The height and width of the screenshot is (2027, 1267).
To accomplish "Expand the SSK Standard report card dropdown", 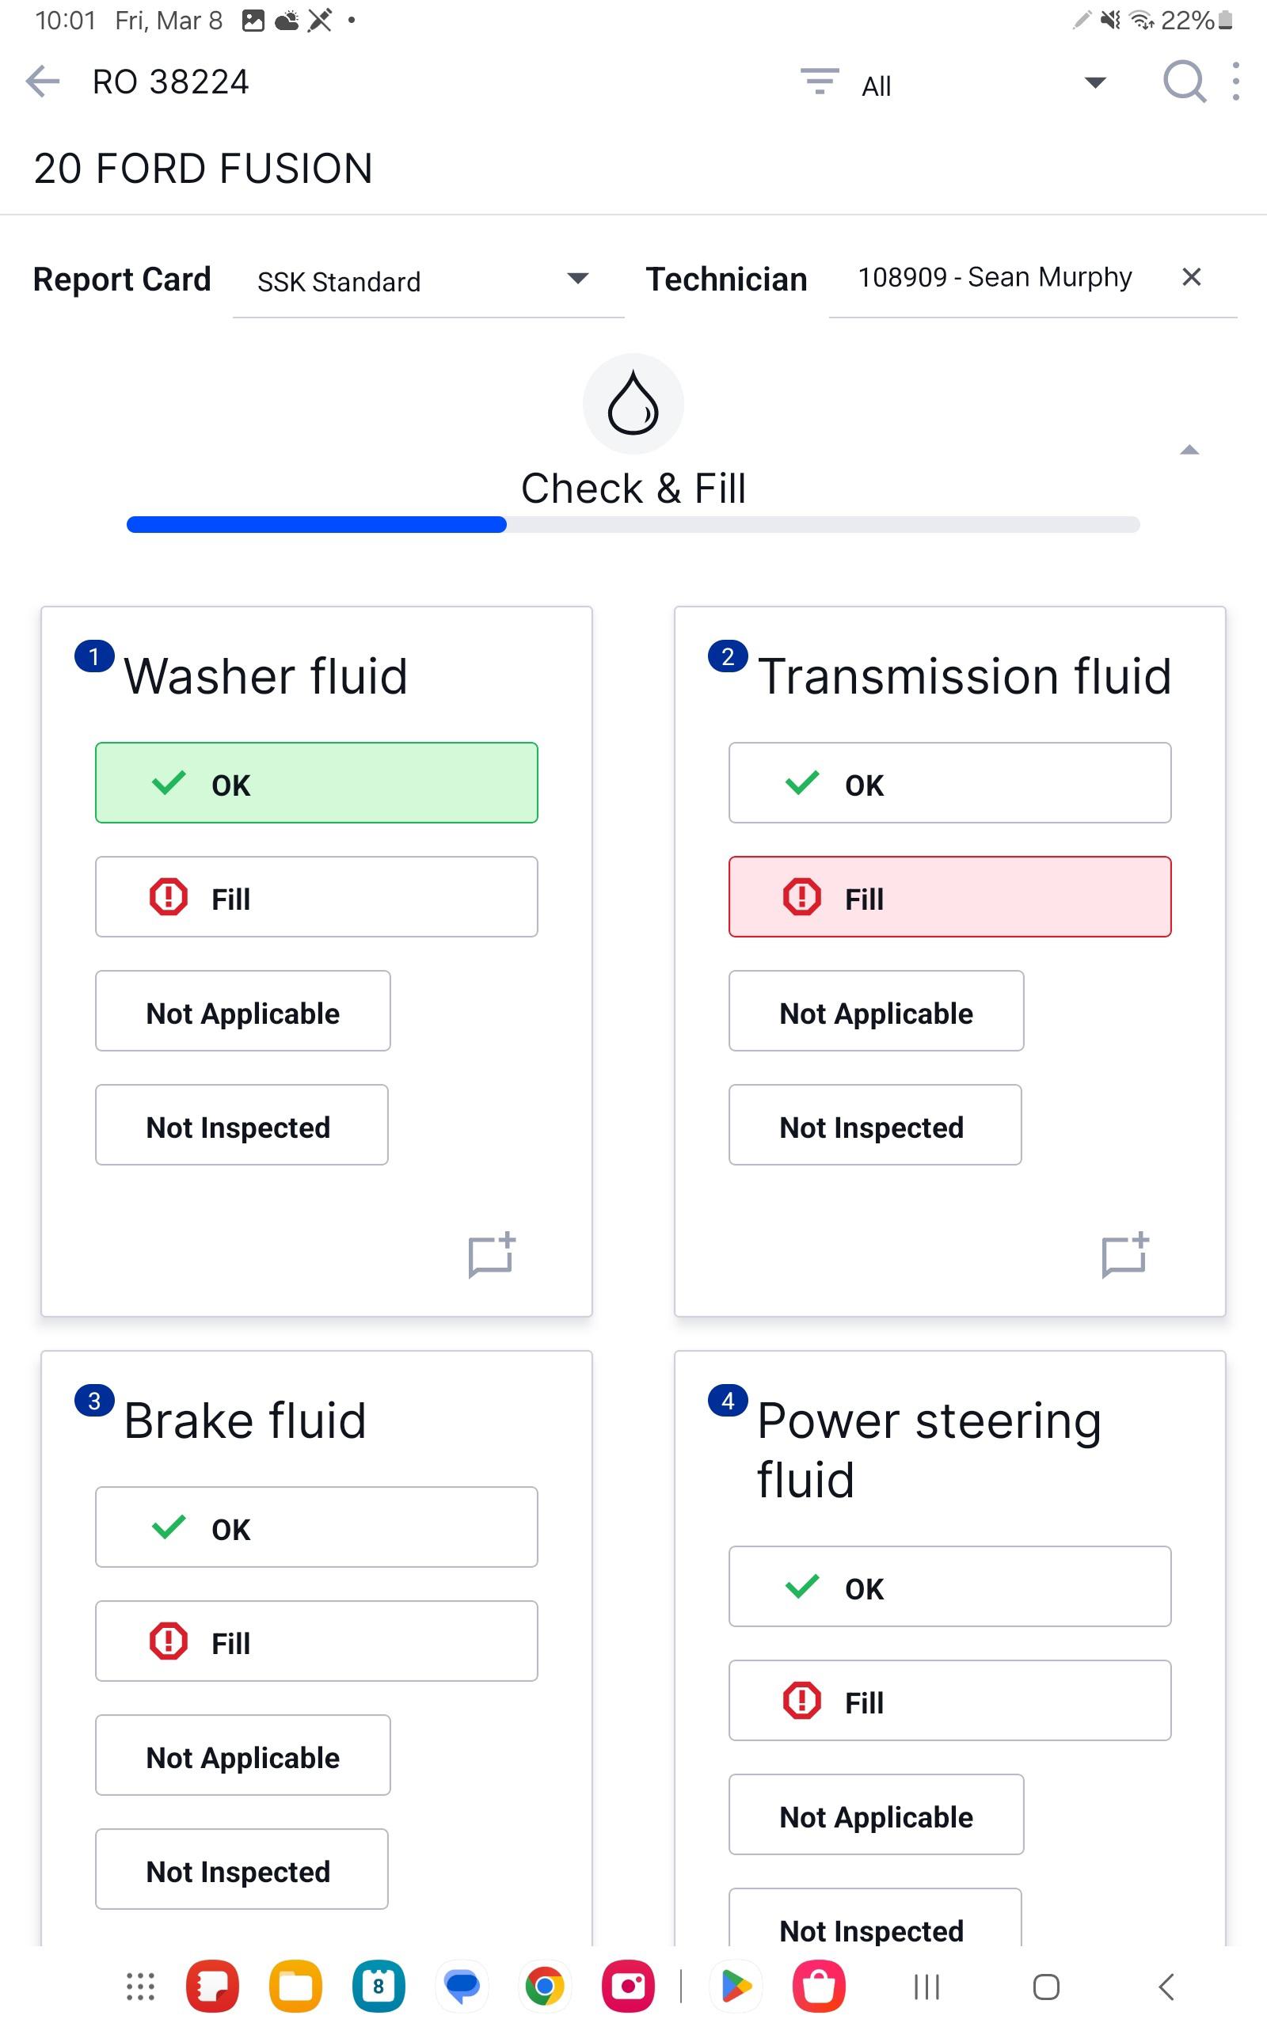I will (x=428, y=281).
